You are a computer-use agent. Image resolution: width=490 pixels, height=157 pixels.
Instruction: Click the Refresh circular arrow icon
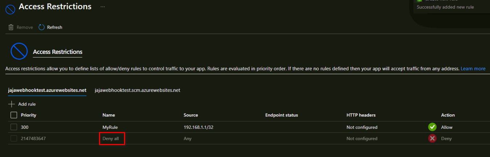[x=41, y=27]
